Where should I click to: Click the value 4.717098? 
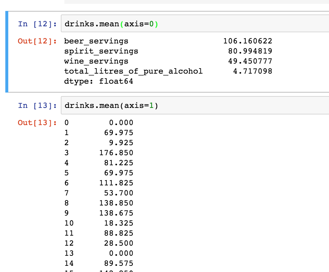tap(253, 71)
